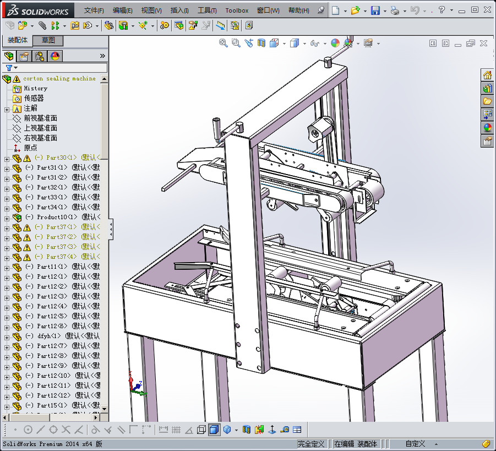Click the Print icon in the top toolbar
Image resolution: width=496 pixels, height=451 pixels.
point(394,10)
